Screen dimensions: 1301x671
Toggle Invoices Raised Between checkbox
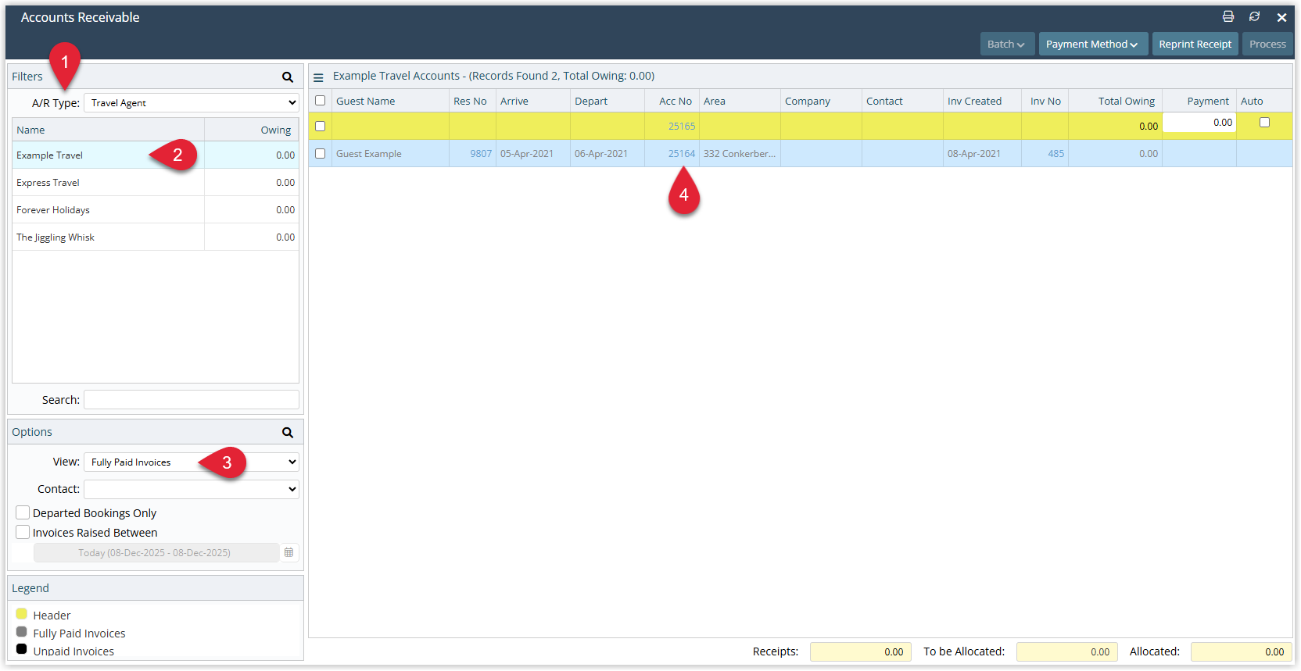23,532
